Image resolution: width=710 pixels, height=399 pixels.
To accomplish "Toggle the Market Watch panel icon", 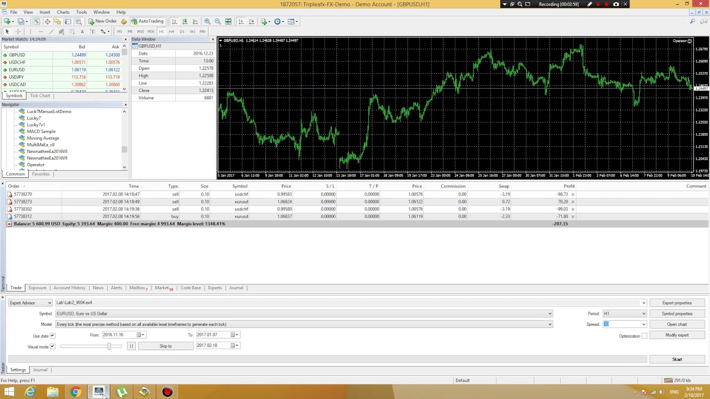I will click(37, 22).
